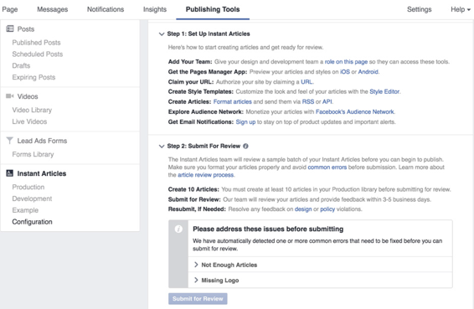Open the Notifications tab

click(x=106, y=9)
